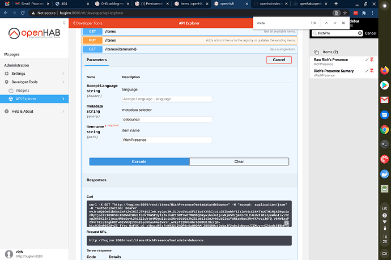The width and height of the screenshot is (391, 260).
Task: Focus the find-in-page meta field
Action: tap(282, 23)
